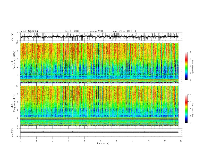Click the 'ch.1(V)' waveform axis label
The height and width of the screenshot is (158, 204).
click(x=12, y=37)
